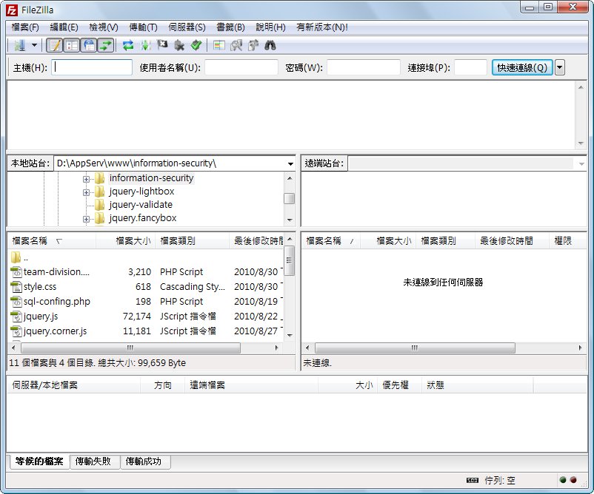This screenshot has height=494, width=594.
Task: Open the 編輯(E) menu
Action: (64, 27)
